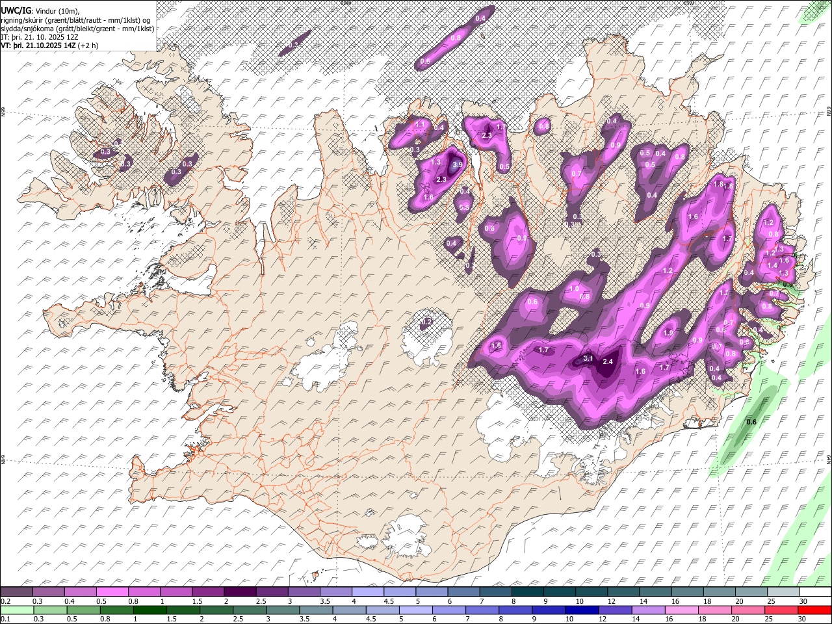Click the black '0.6' value in the green offshore band
The image size is (832, 624).
coord(751,422)
